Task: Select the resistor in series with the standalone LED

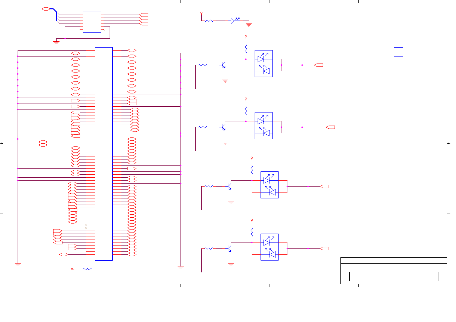Action: pos(209,21)
